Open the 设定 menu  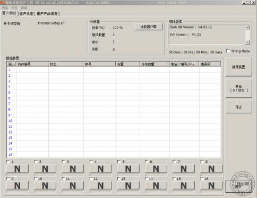[x=14, y=8]
